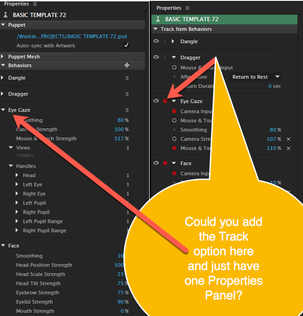This screenshot has height=316, width=303.
Task: Open Return to Rest dropdown
Action: pyautogui.click(x=256, y=77)
